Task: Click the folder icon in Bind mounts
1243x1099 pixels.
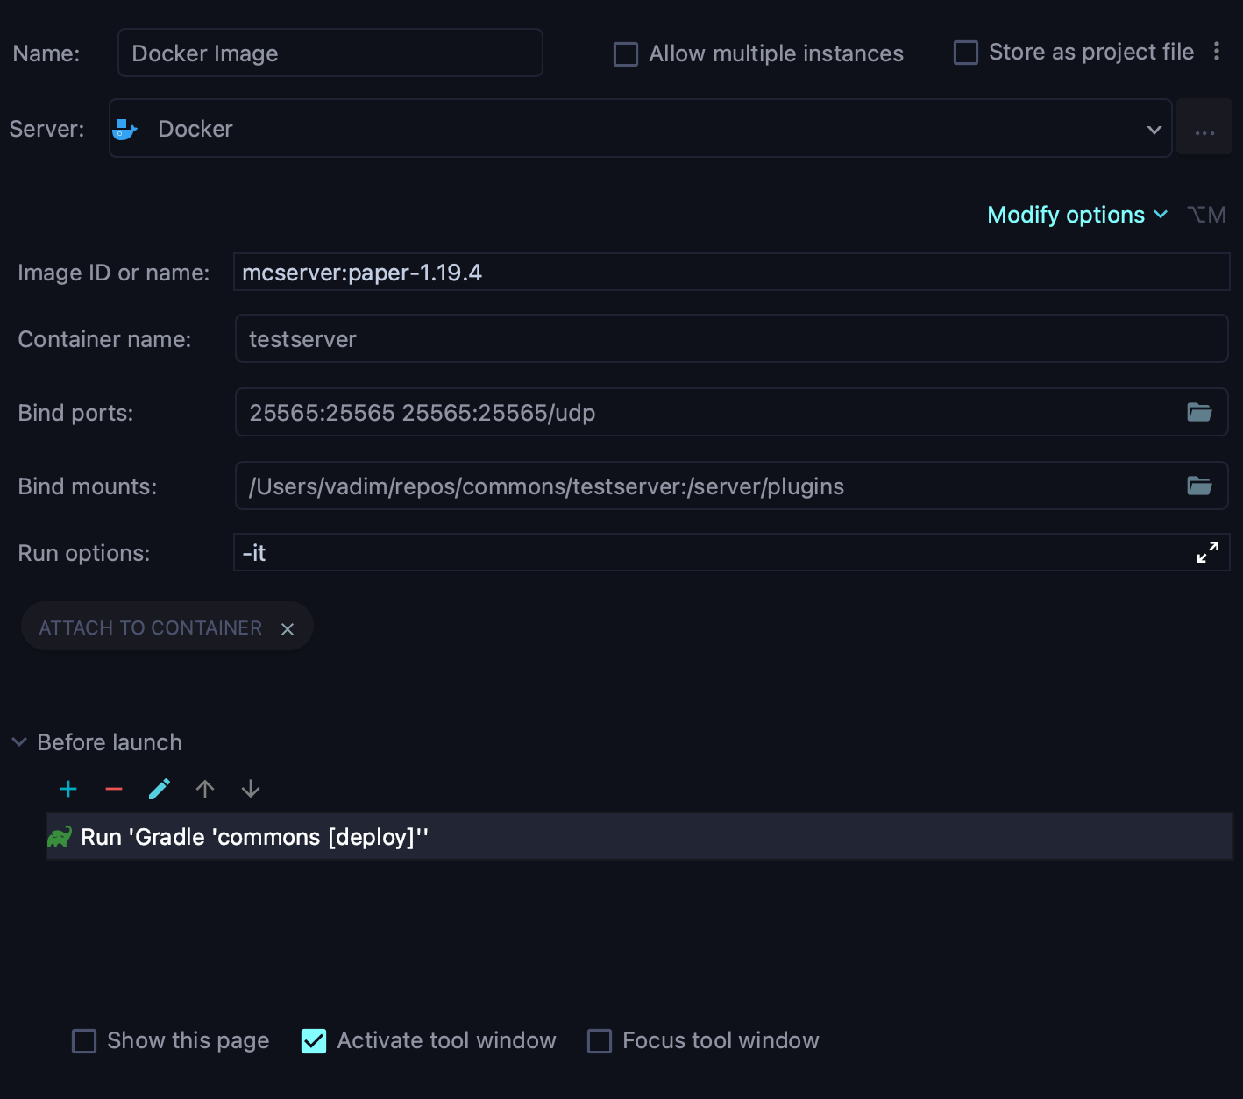Action: (x=1199, y=486)
